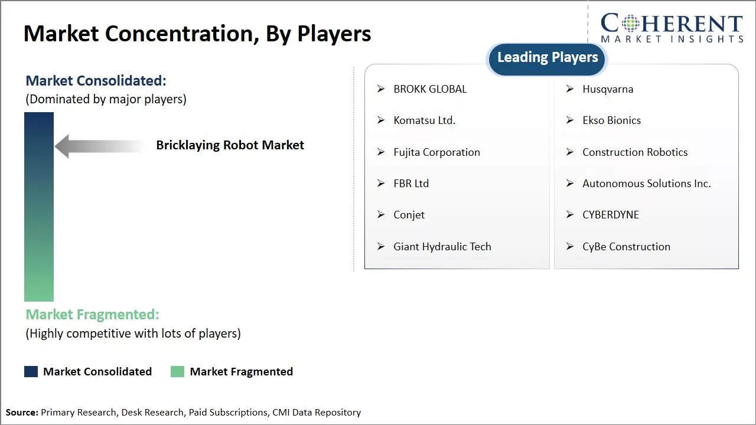This screenshot has width=756, height=425.
Task: Click the green Market Fragmented legend swatch
Action: (x=177, y=371)
